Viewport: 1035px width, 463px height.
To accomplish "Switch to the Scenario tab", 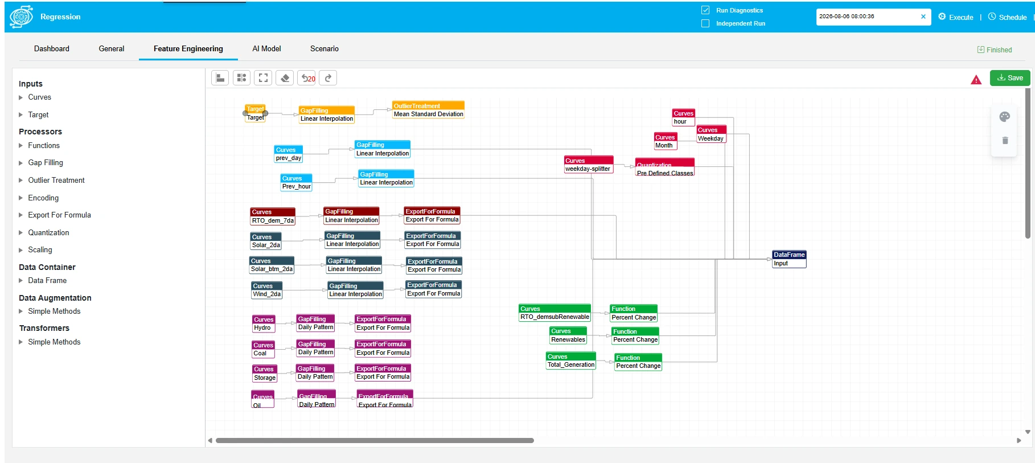I will [x=325, y=49].
